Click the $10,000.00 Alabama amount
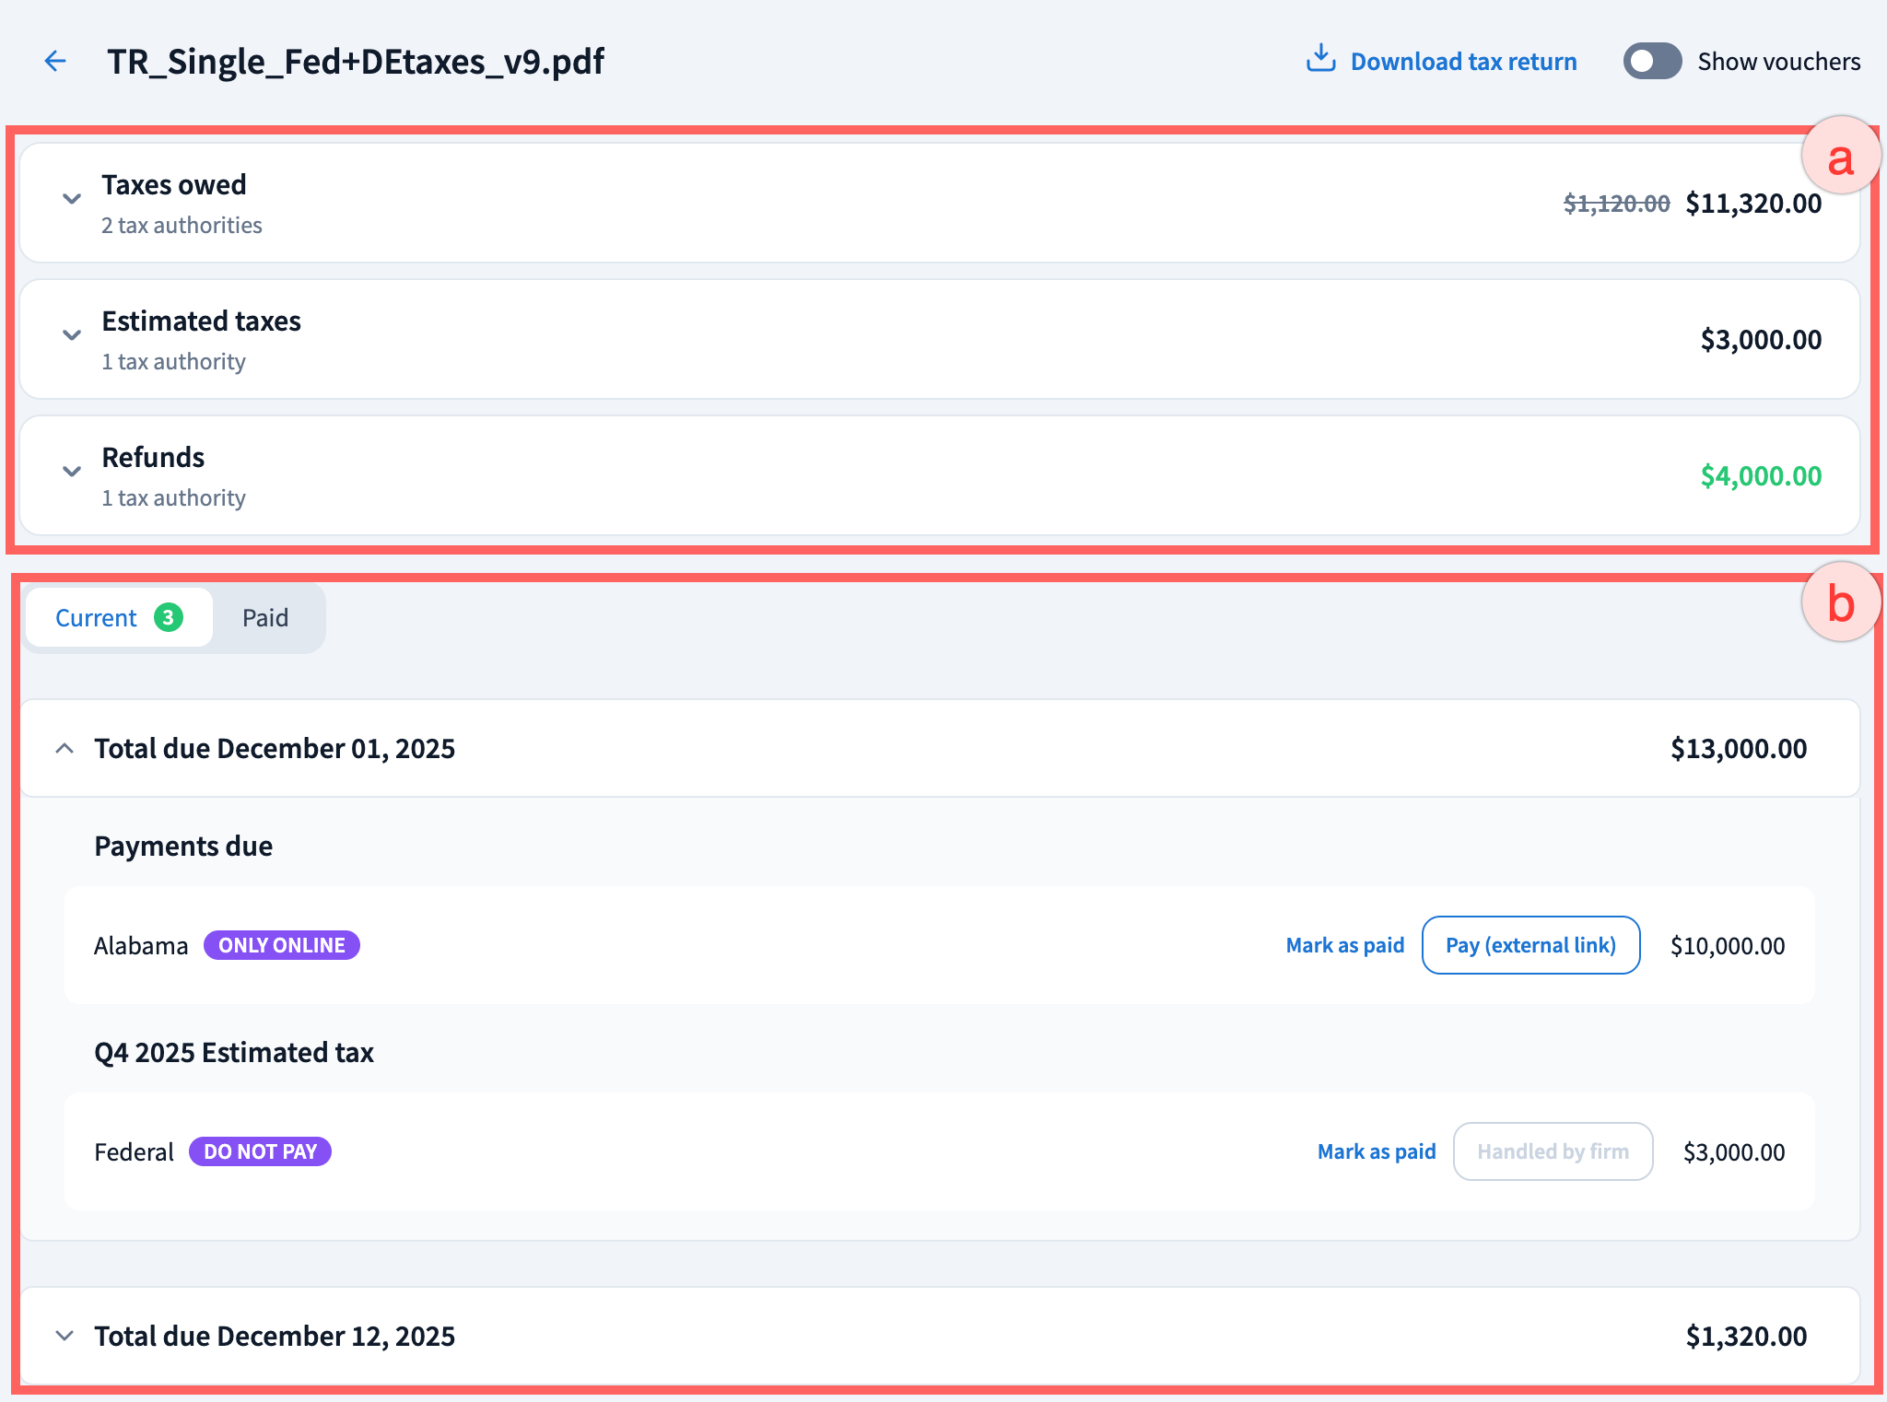Screen dimensions: 1887x1402 [1728, 946]
